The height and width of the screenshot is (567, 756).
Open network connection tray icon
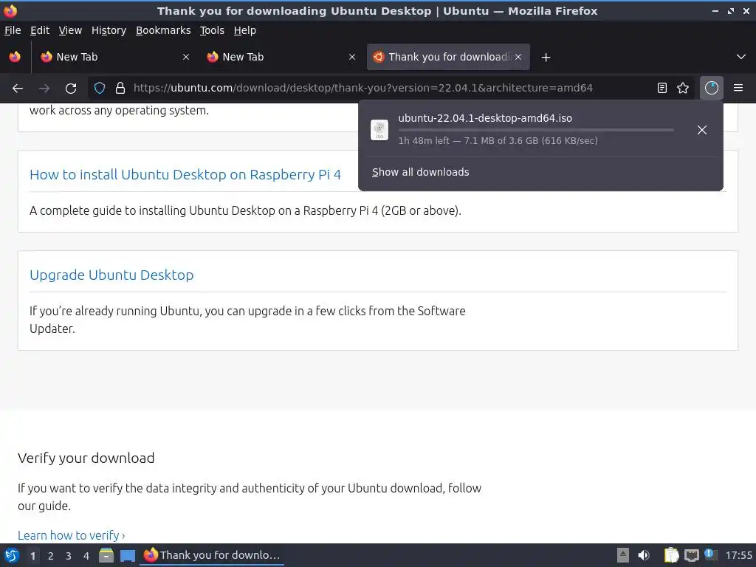point(692,555)
